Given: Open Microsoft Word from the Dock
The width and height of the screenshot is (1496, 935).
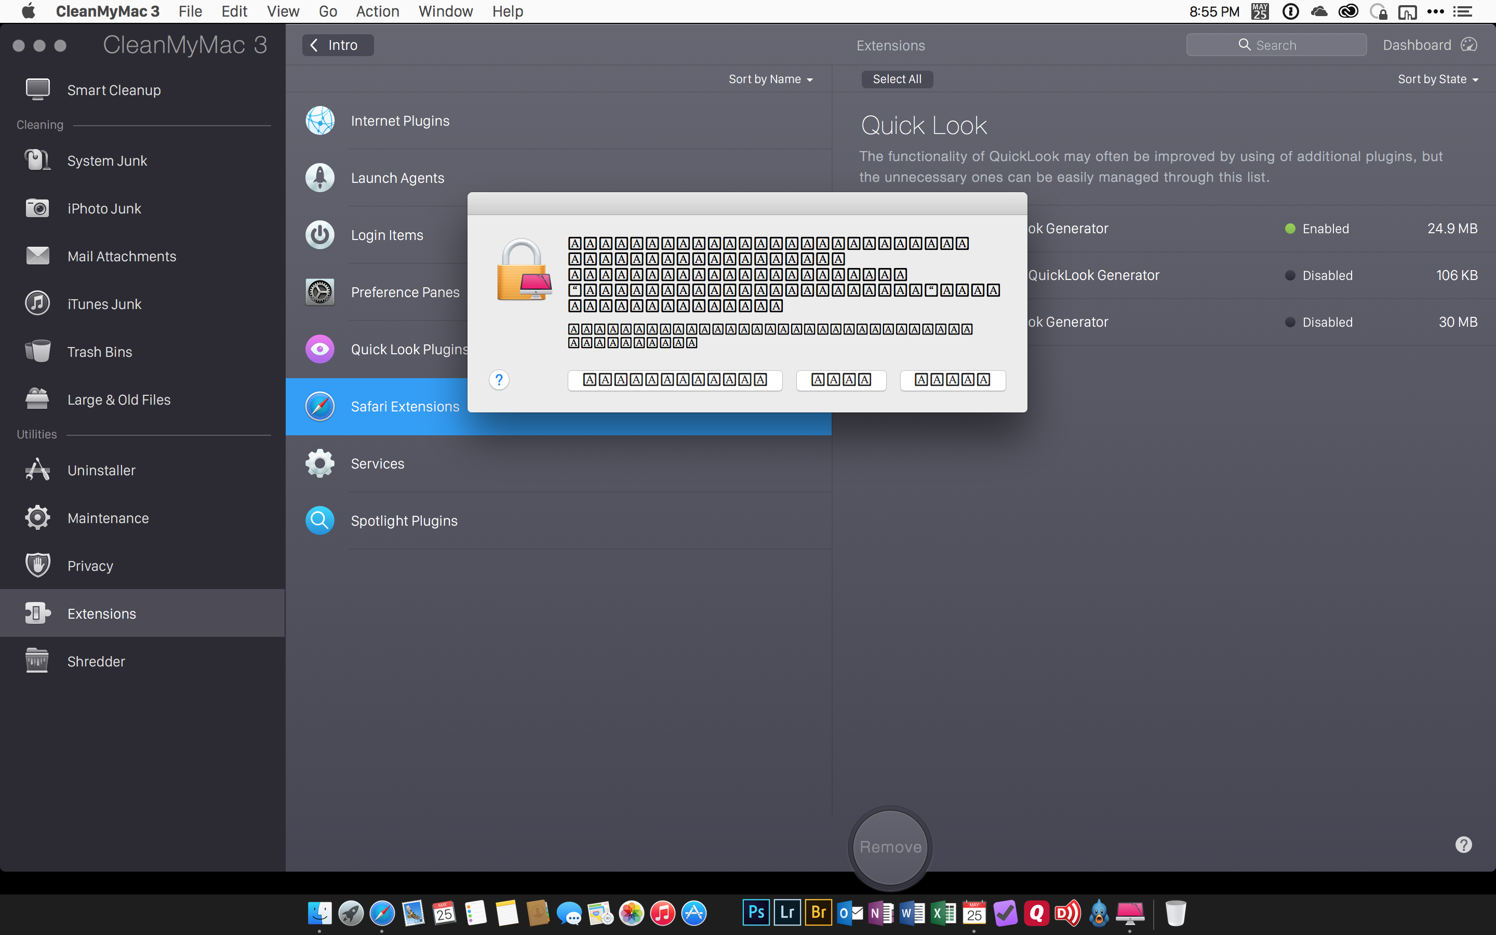Looking at the screenshot, I should 912,913.
